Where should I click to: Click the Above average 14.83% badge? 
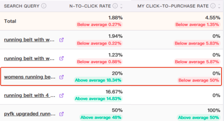[98, 99]
